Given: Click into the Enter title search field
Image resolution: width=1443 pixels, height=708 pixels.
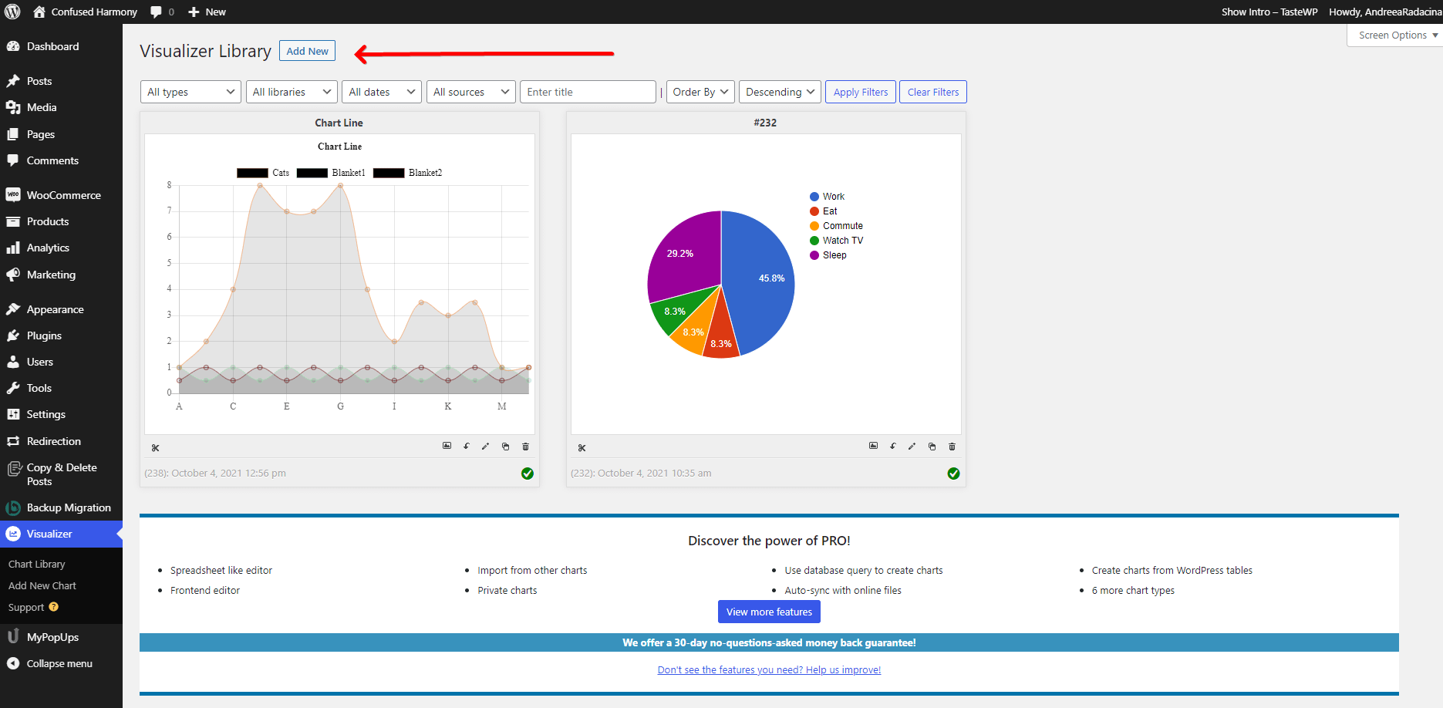Looking at the screenshot, I should point(588,92).
